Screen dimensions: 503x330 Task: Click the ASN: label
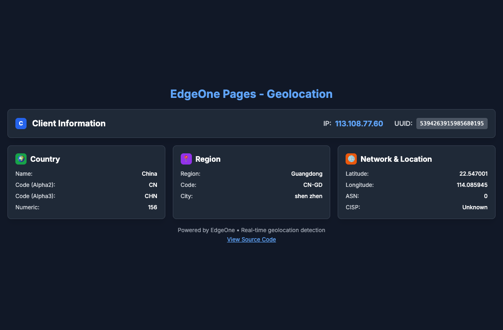(x=352, y=196)
